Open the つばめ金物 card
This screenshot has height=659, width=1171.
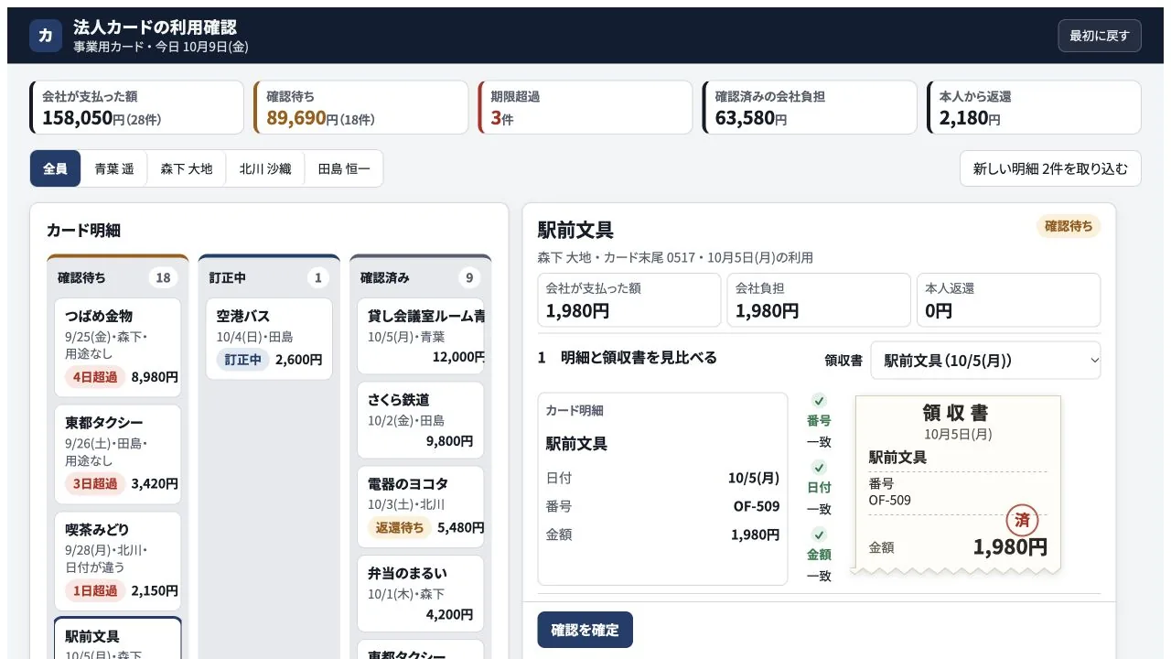coord(118,348)
